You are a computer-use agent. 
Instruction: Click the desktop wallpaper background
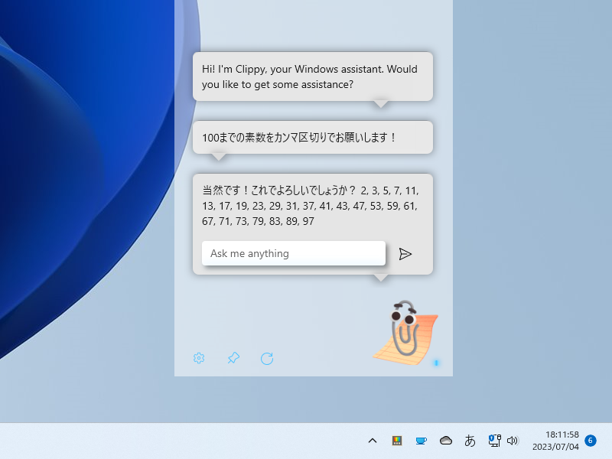[x=84, y=229]
